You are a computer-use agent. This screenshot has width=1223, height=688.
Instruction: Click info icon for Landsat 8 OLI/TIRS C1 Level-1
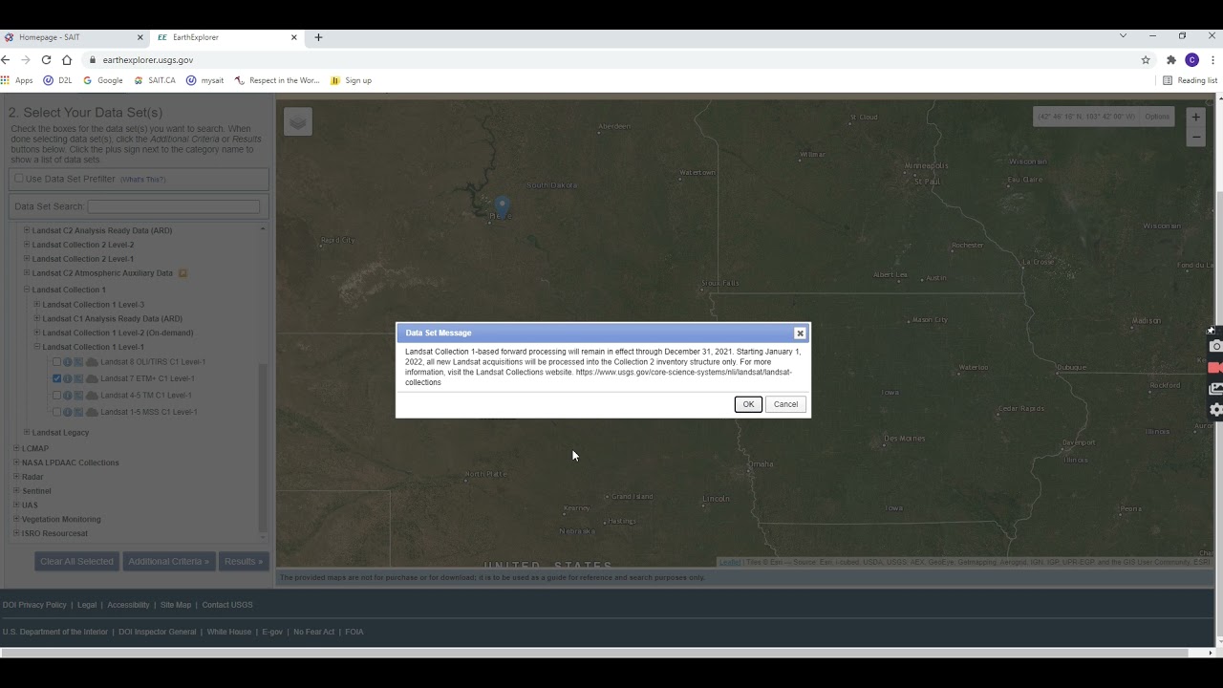[x=68, y=362]
